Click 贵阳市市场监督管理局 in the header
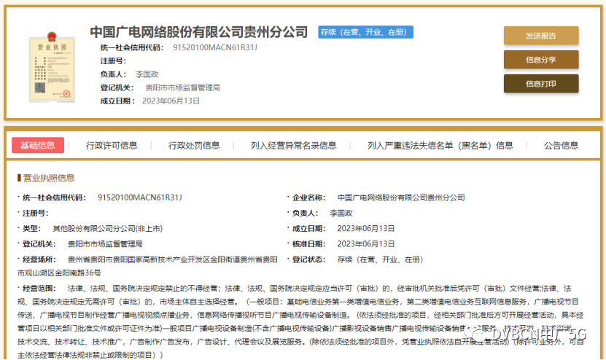Screen dimensions: 606x360 182,87
